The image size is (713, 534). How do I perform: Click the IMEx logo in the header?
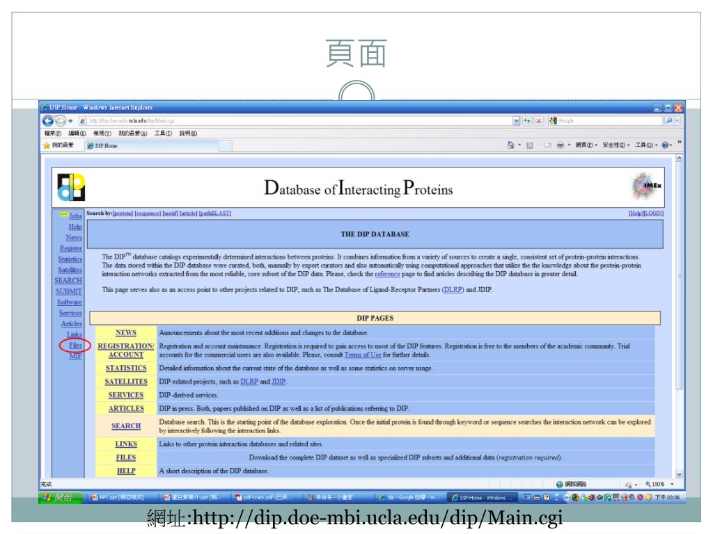[x=647, y=186]
